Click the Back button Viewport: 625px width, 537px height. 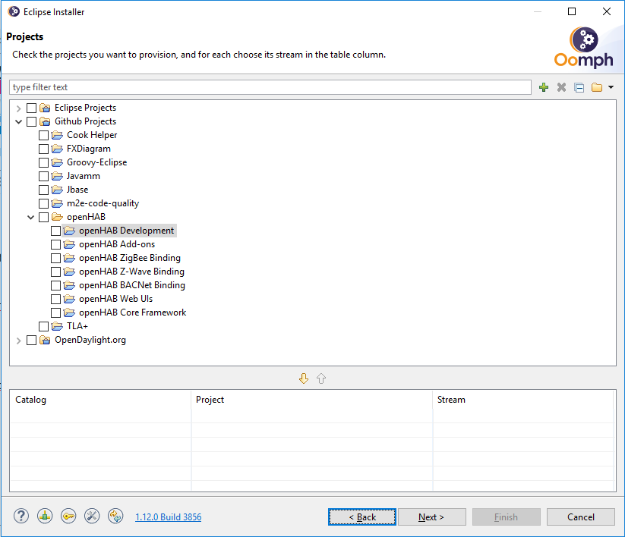(x=362, y=517)
